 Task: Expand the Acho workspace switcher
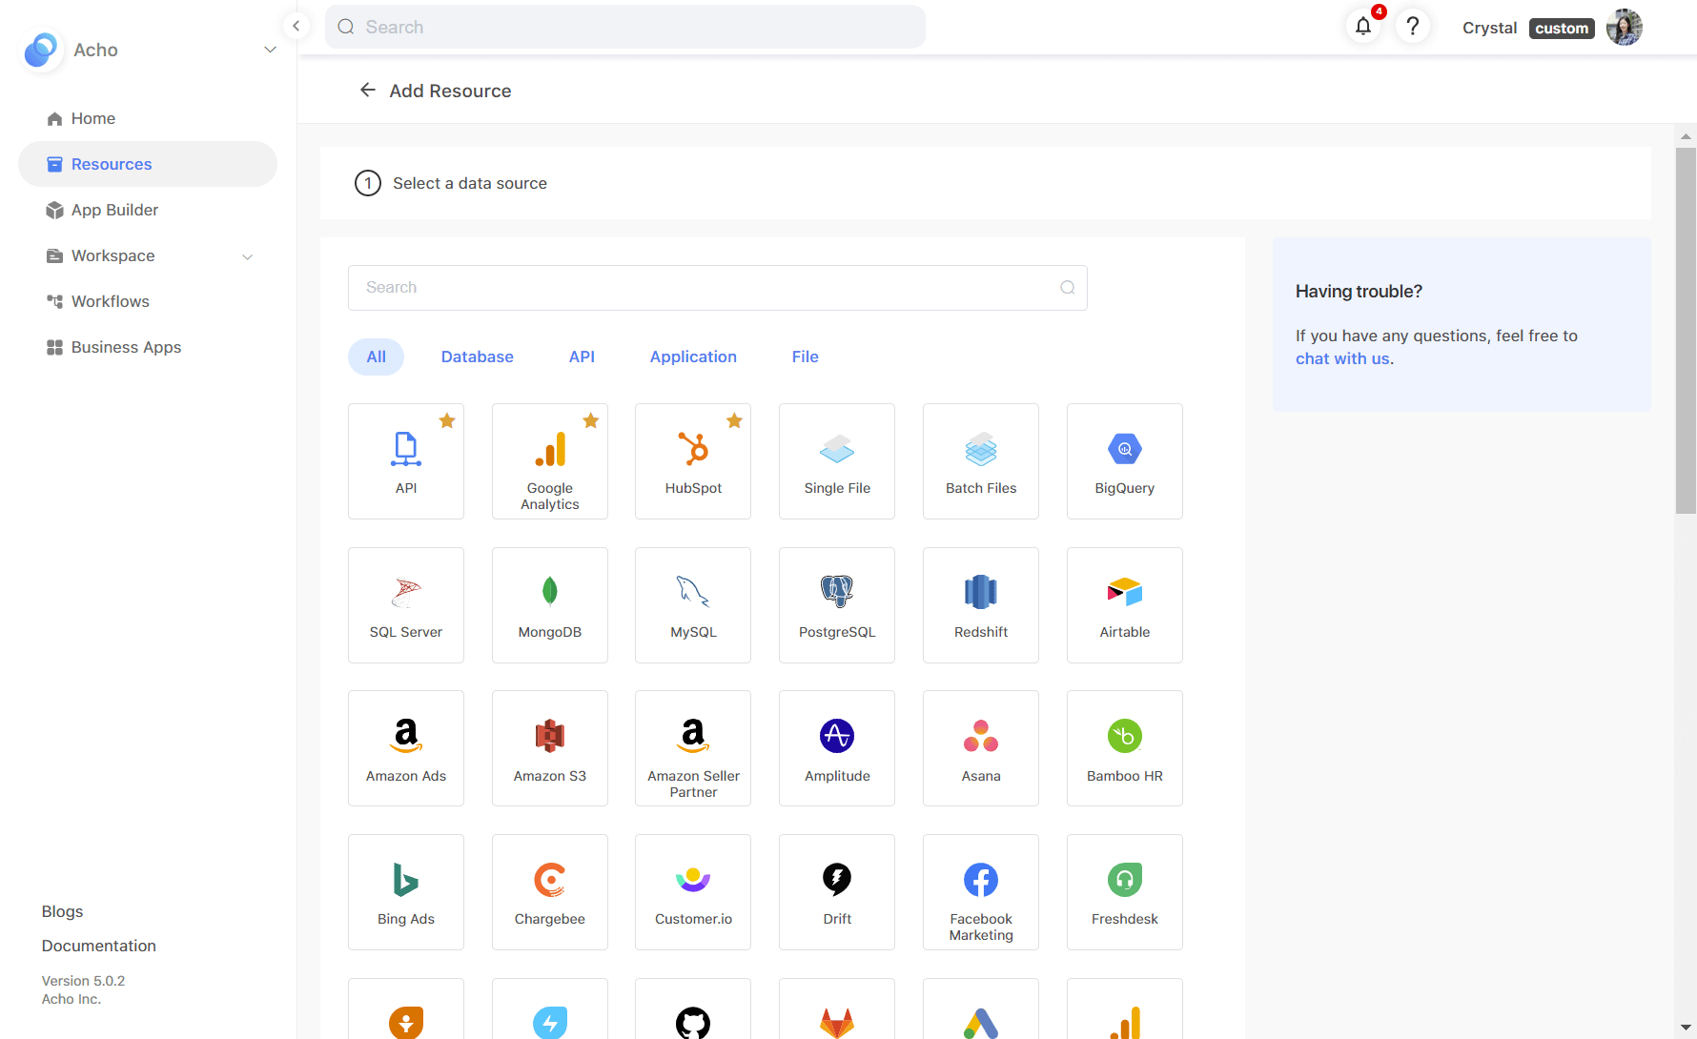[270, 50]
